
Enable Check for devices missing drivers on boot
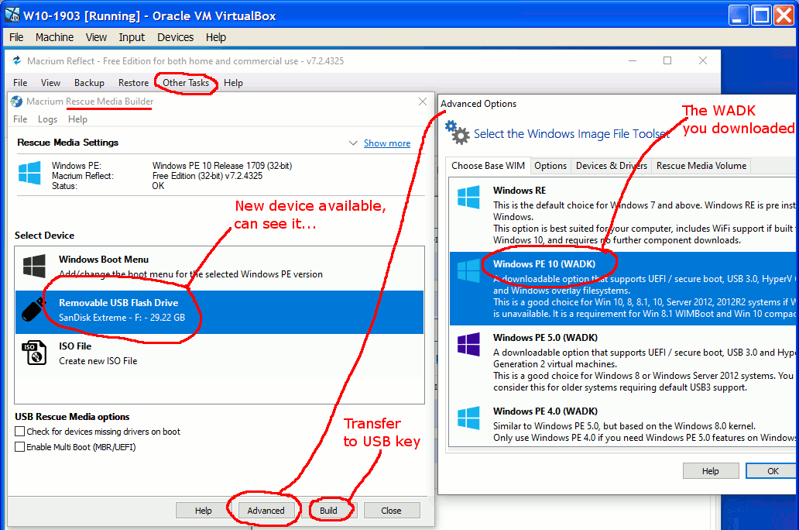tap(20, 432)
